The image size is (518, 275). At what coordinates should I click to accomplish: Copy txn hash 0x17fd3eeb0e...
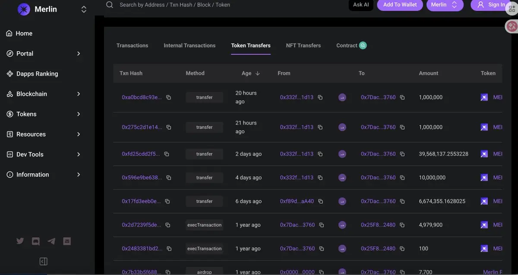pos(167,201)
